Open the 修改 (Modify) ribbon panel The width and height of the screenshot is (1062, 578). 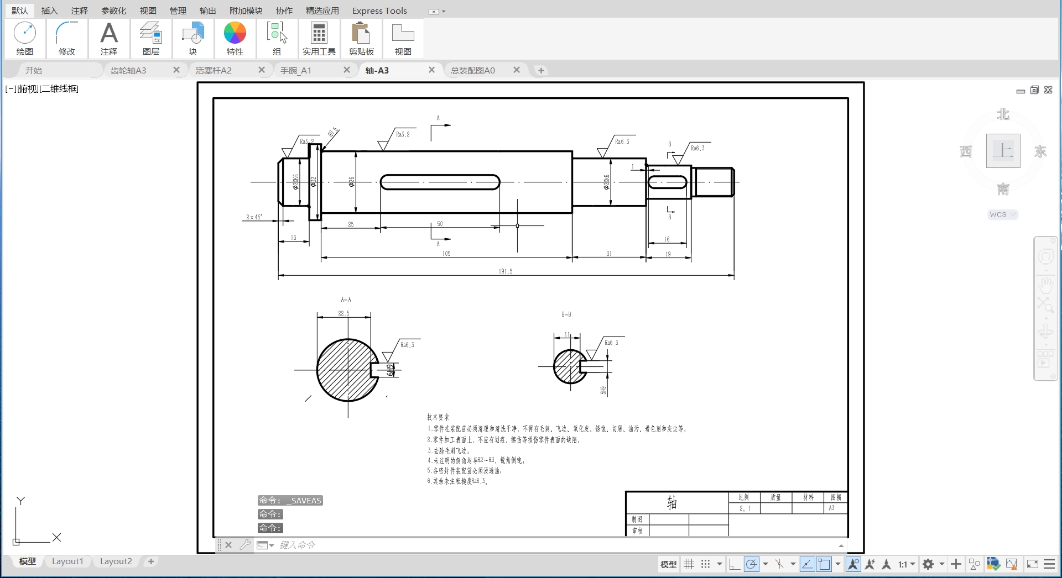[x=67, y=39]
